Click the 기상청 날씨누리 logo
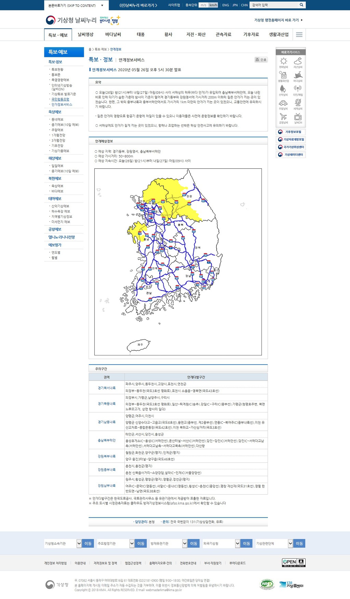 pos(71,20)
